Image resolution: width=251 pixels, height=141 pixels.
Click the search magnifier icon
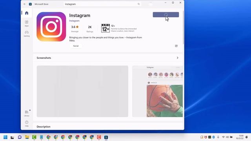pos(138,4)
